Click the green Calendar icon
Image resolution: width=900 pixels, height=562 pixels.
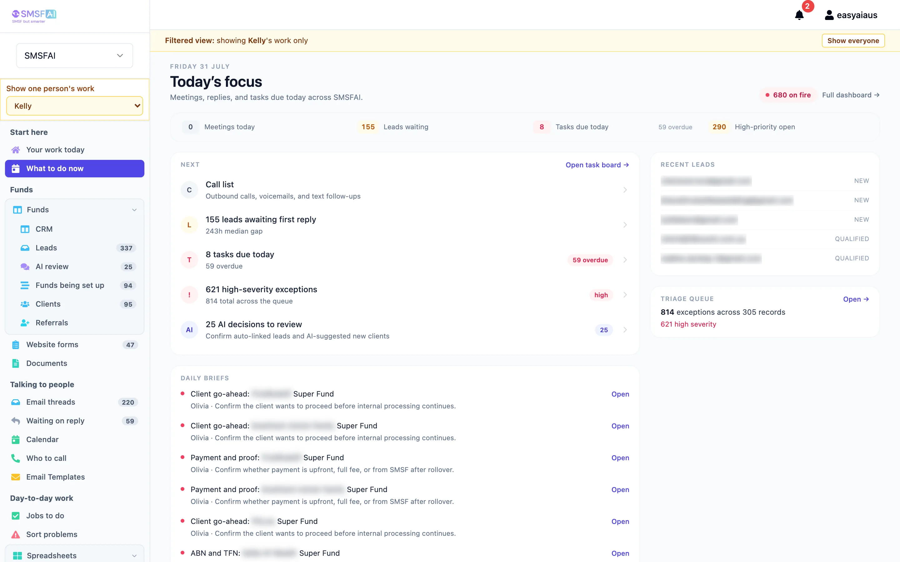[x=16, y=440]
